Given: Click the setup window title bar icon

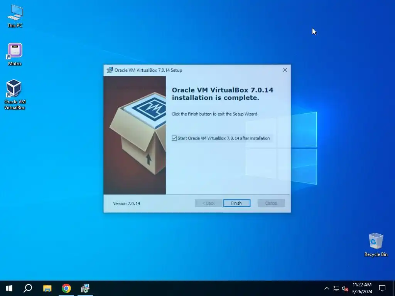Looking at the screenshot, I should click(110, 70).
